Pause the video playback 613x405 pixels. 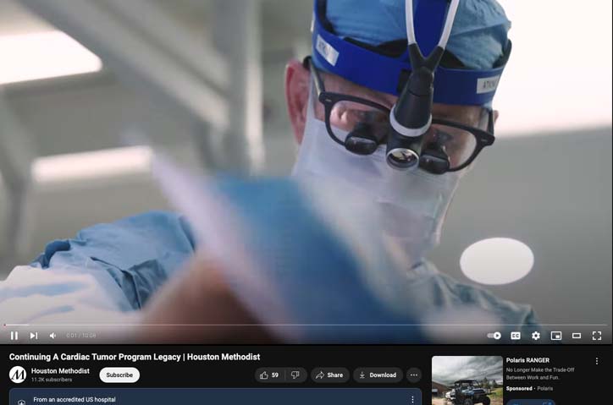tap(14, 336)
